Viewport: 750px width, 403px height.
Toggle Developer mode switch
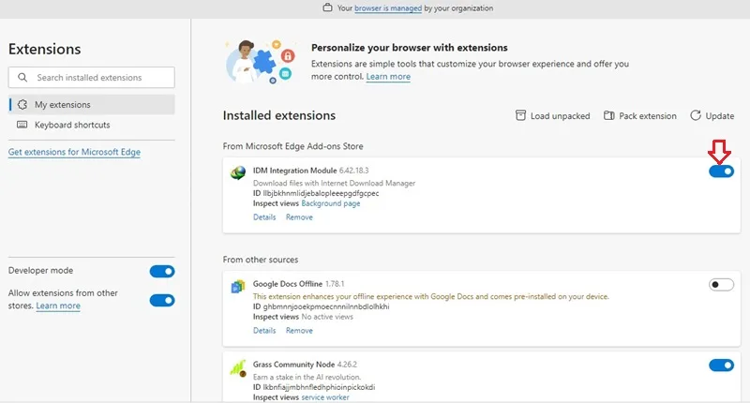(x=162, y=272)
